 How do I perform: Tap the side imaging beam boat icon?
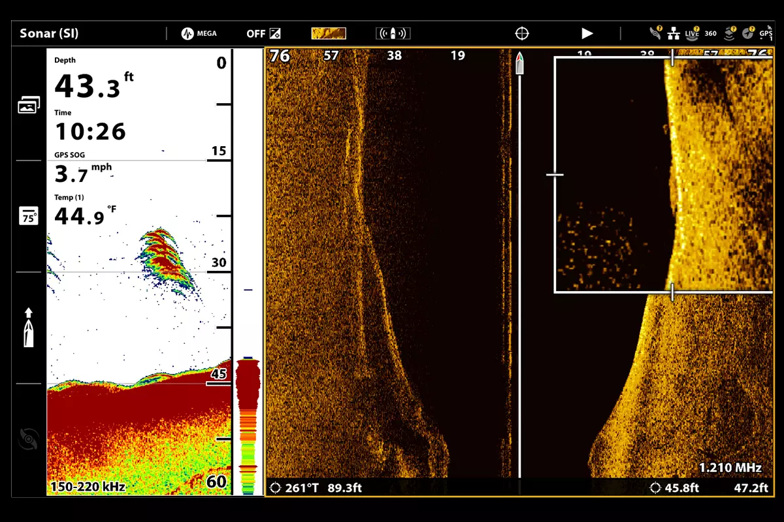pos(393,33)
